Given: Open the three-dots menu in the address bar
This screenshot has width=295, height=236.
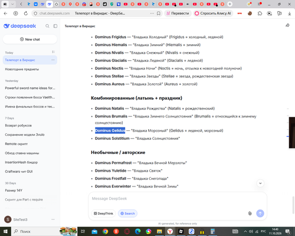Looking at the screenshot, I should point(152,14).
